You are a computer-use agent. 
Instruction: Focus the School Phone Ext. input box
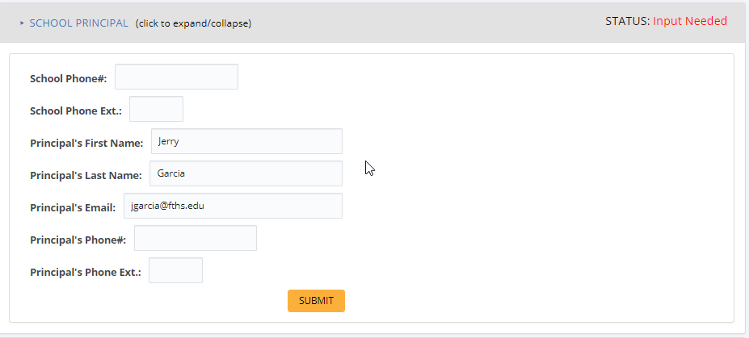tap(156, 110)
